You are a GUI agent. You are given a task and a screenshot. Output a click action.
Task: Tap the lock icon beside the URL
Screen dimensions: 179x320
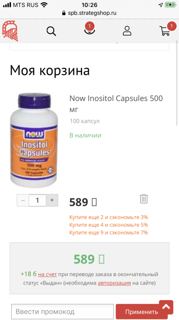point(64,13)
